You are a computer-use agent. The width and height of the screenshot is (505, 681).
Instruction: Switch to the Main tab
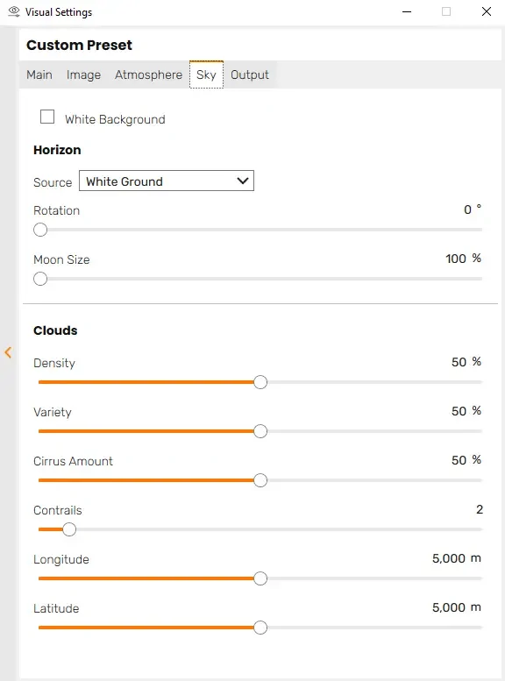39,74
